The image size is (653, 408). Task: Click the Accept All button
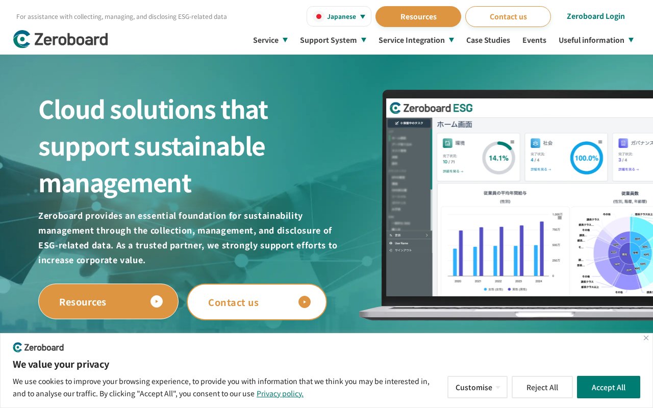click(609, 387)
